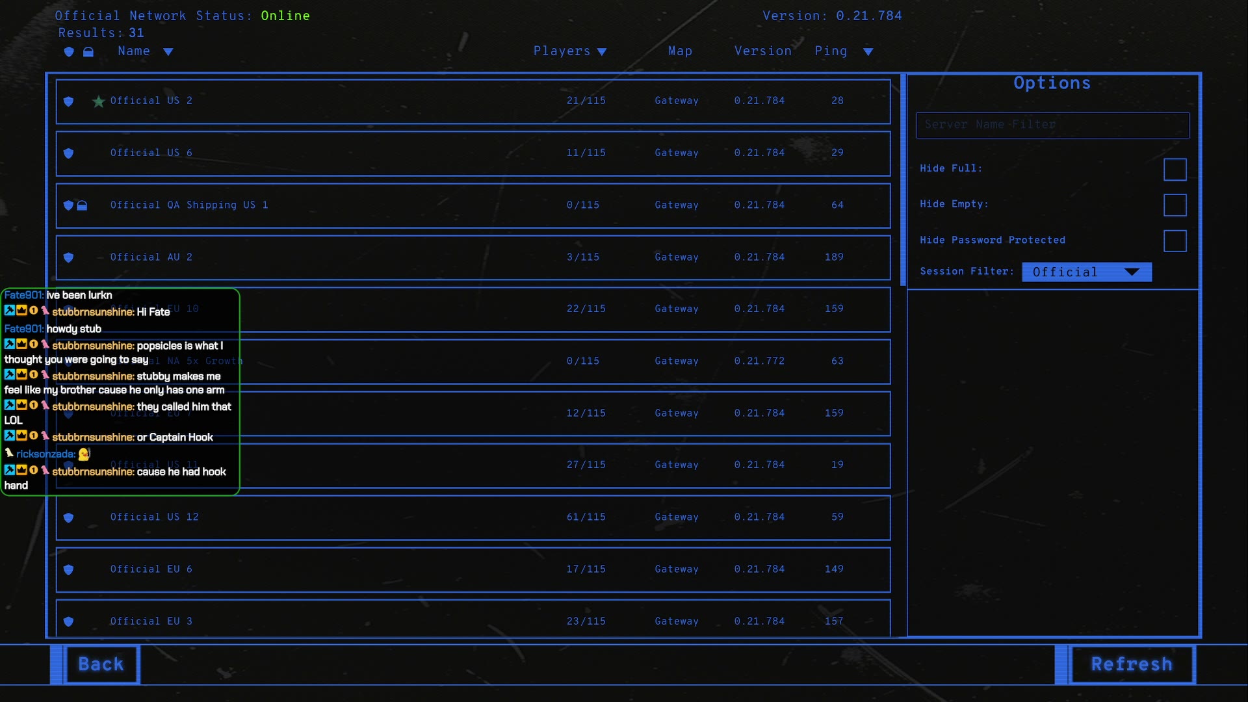Refresh the server list
Viewport: 1248px width, 702px height.
click(1132, 664)
